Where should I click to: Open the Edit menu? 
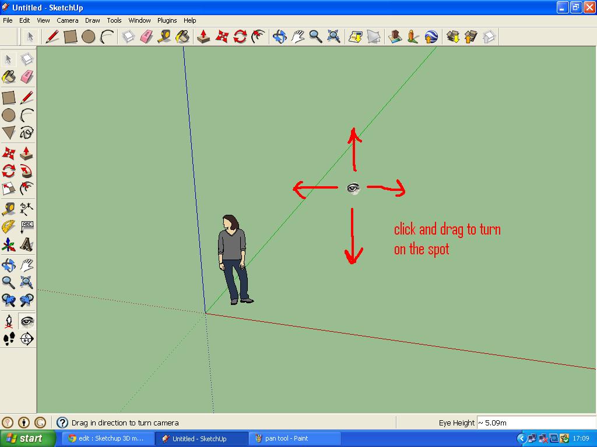24,20
